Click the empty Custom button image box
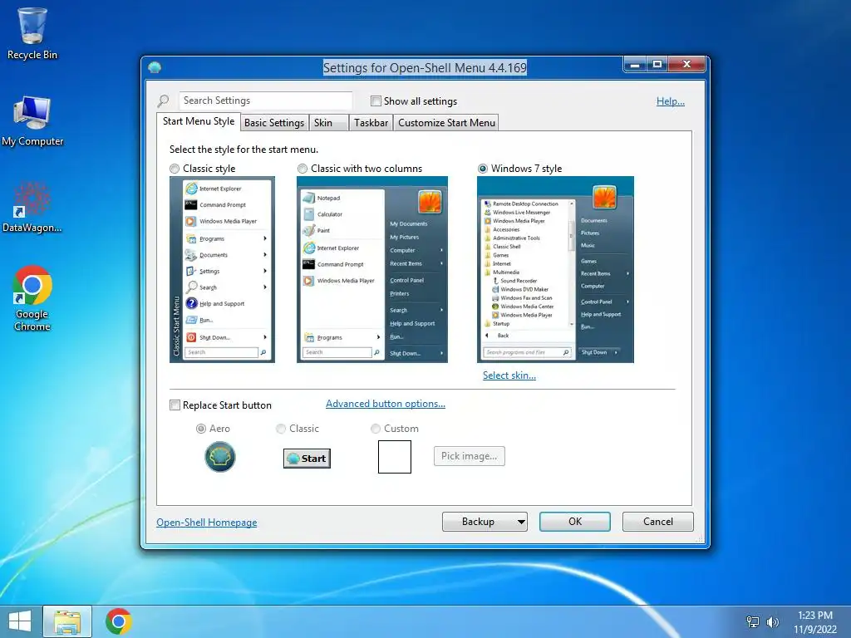 pos(395,457)
